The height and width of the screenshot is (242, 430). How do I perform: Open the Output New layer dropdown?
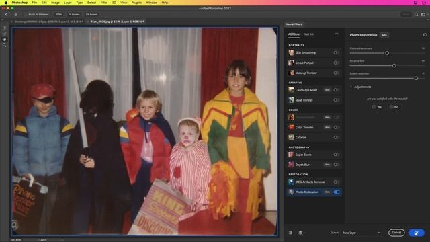pyautogui.click(x=361, y=233)
